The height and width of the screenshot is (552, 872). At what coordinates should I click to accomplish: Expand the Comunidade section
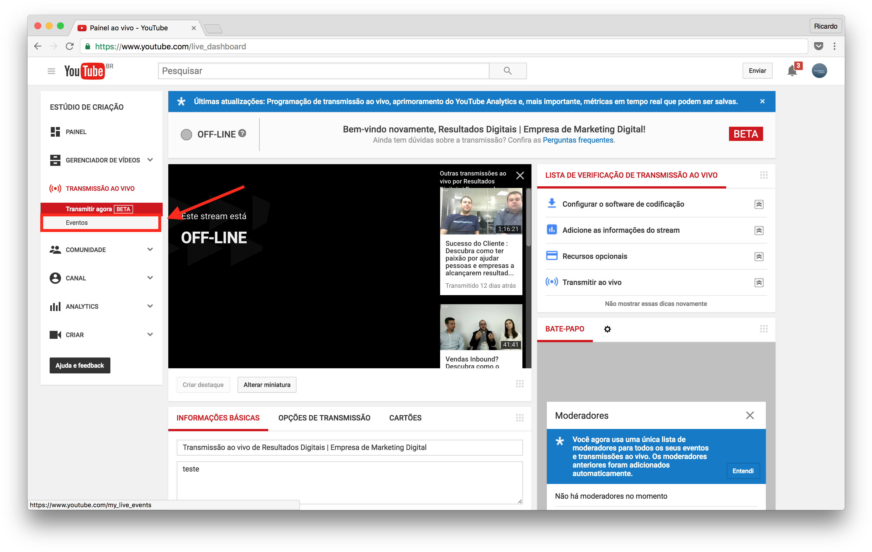coord(150,249)
